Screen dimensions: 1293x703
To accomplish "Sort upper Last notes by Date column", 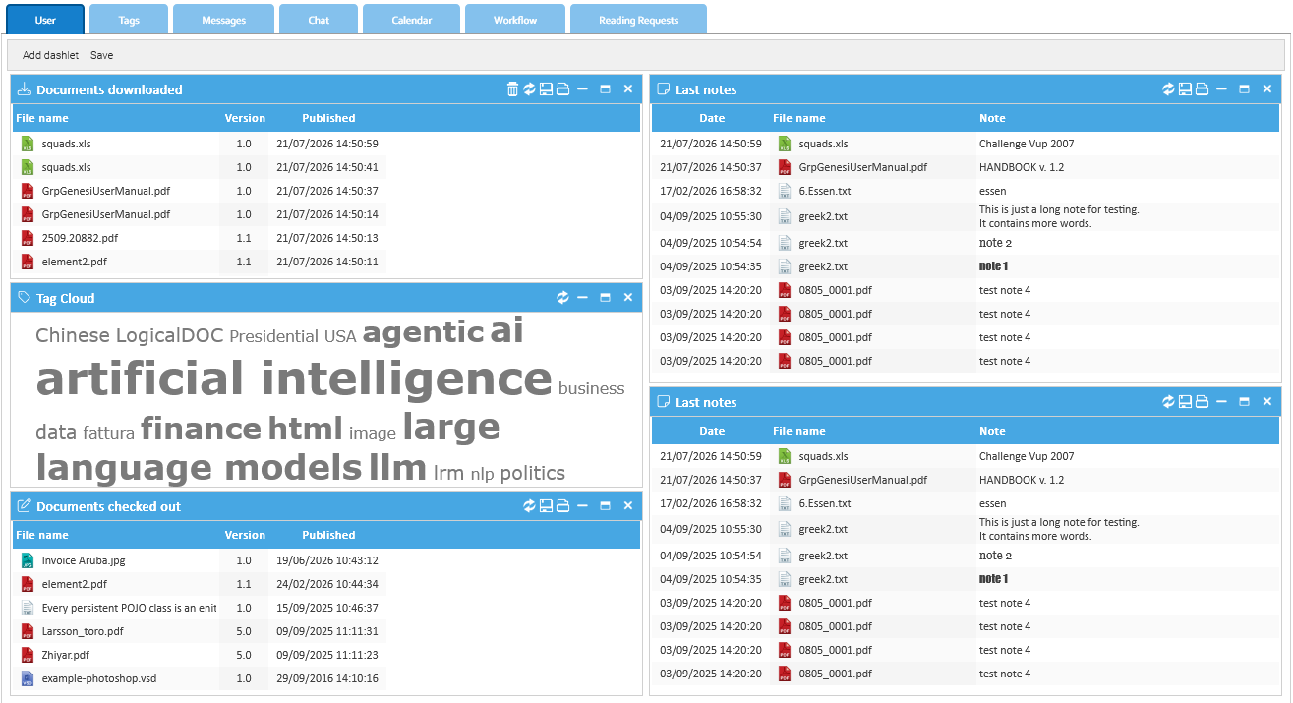I will [x=712, y=118].
